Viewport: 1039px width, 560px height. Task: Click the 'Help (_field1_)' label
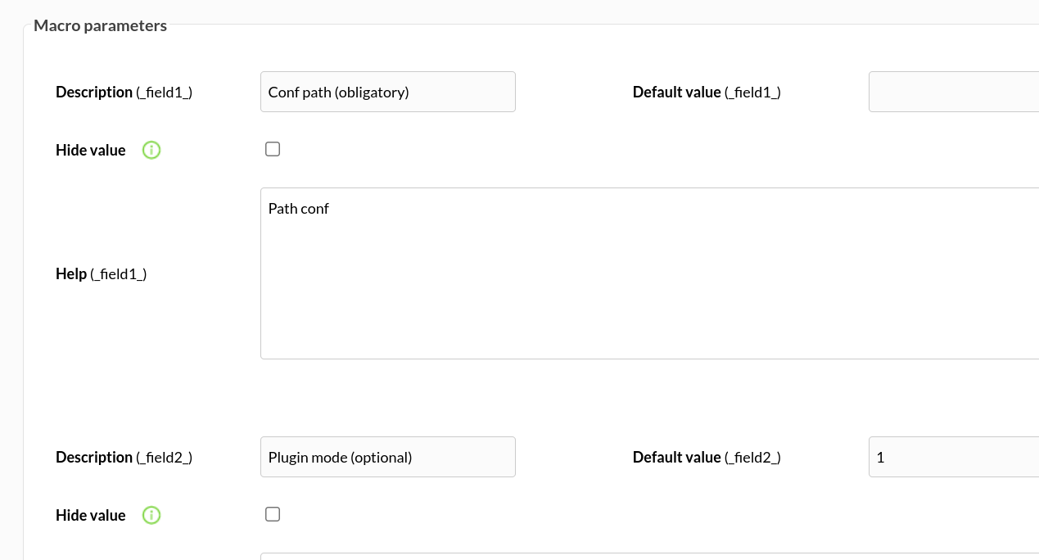[x=102, y=274]
